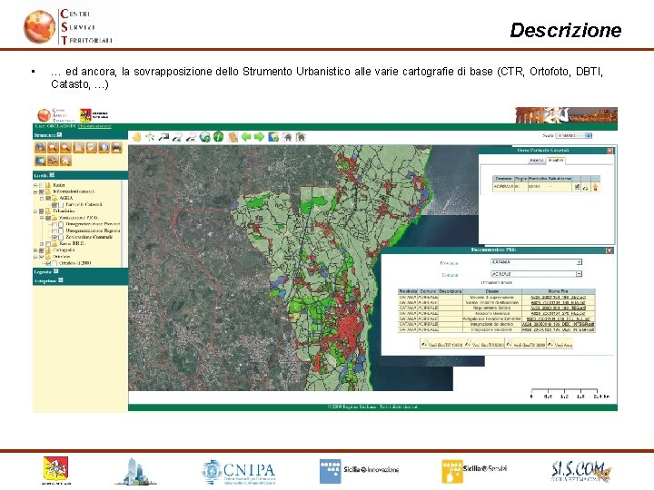Image resolution: width=654 pixels, height=490 pixels.
Task: Uncheck the Particelle Catastali layer
Action: [54, 204]
